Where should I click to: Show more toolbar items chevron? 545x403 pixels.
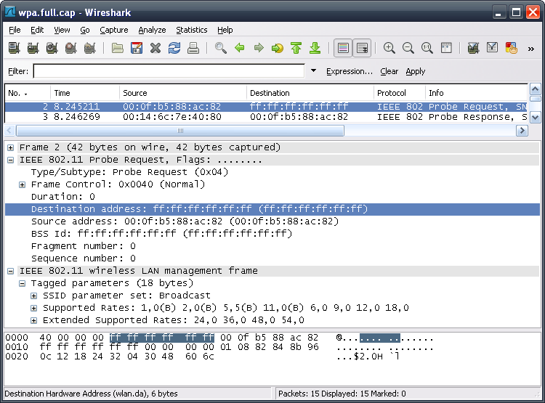(x=530, y=49)
